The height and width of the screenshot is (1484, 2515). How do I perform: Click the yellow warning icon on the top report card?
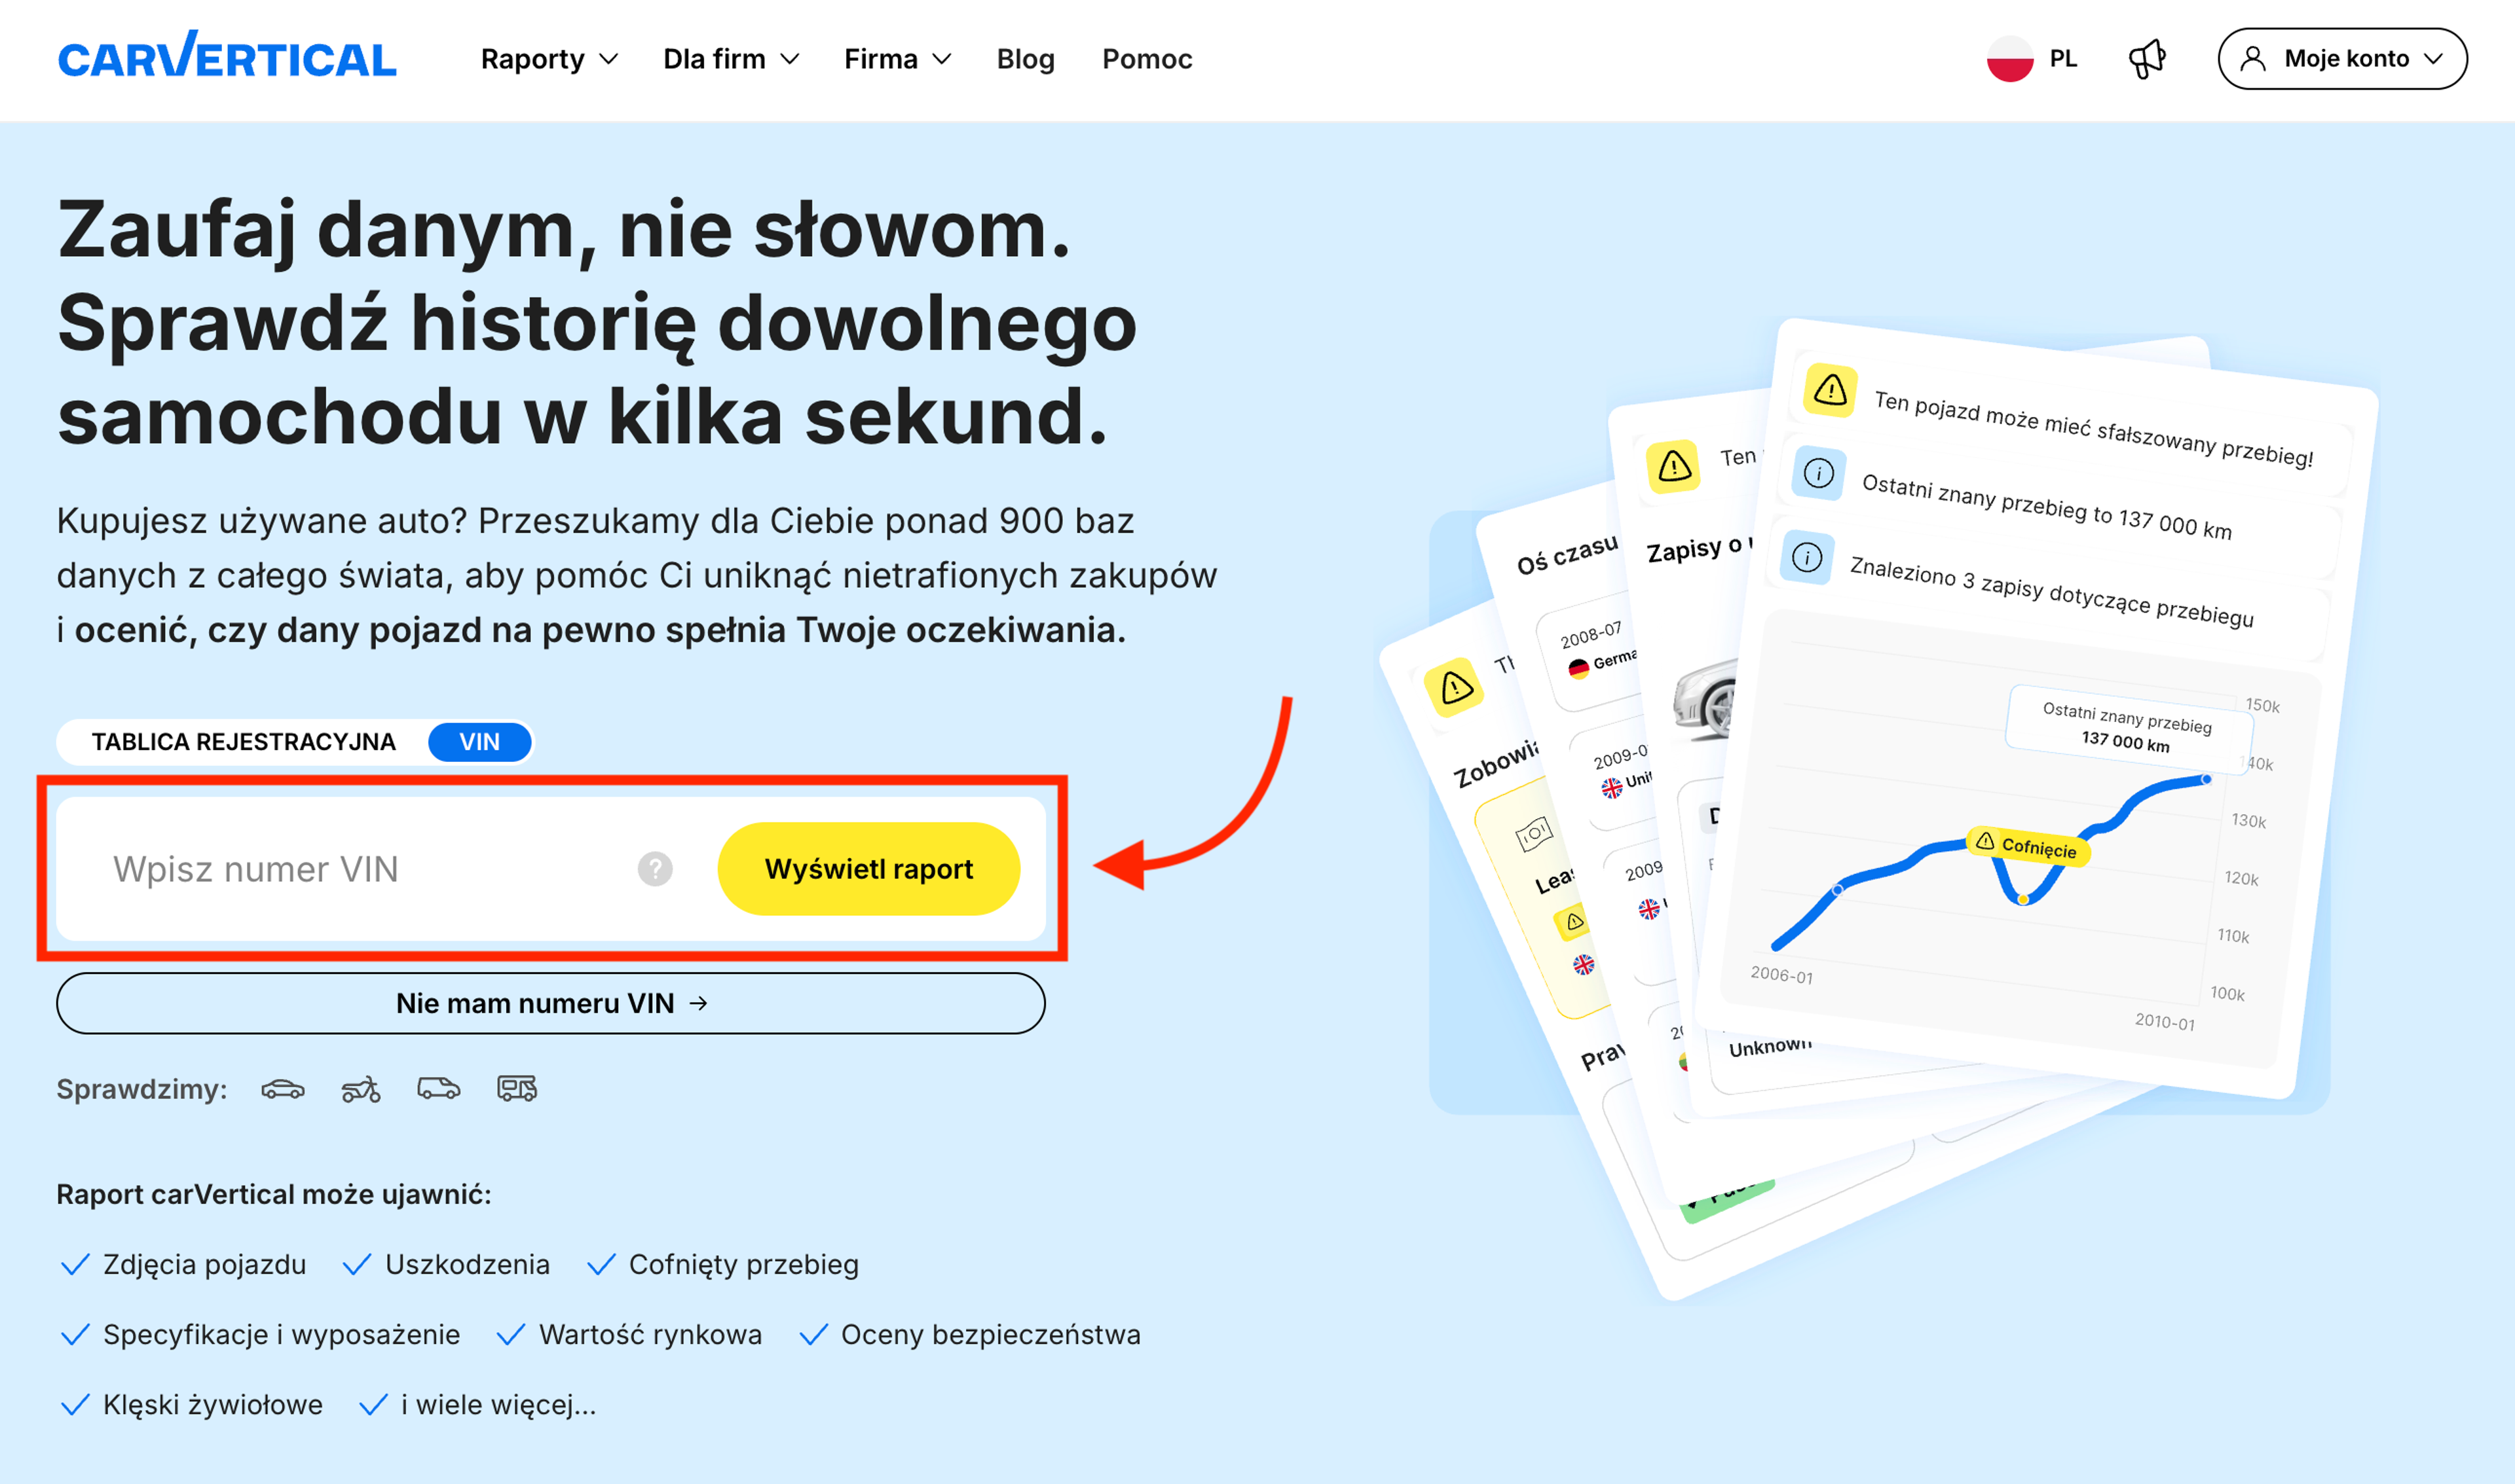pos(1830,390)
